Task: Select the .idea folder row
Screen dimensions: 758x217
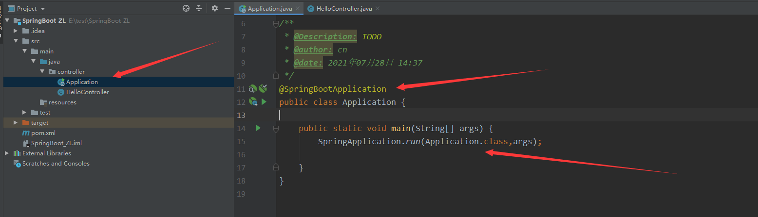Action: click(x=118, y=31)
